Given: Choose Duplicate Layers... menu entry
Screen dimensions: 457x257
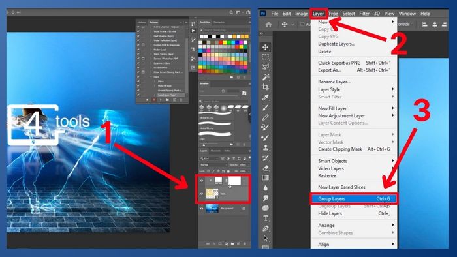Looking at the screenshot, I should click(x=336, y=44).
